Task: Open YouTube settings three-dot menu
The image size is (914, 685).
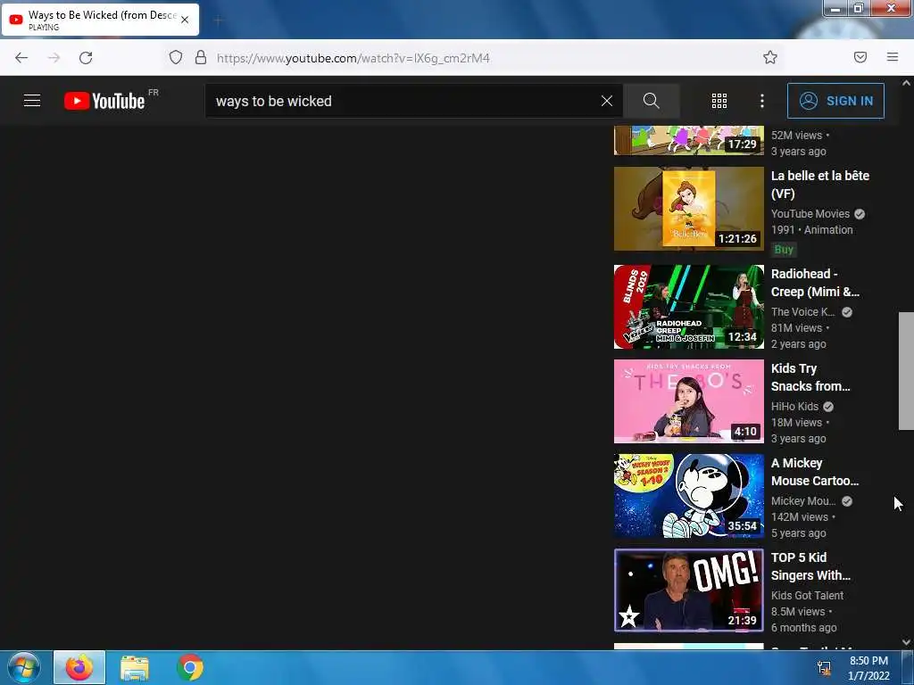Action: point(762,101)
